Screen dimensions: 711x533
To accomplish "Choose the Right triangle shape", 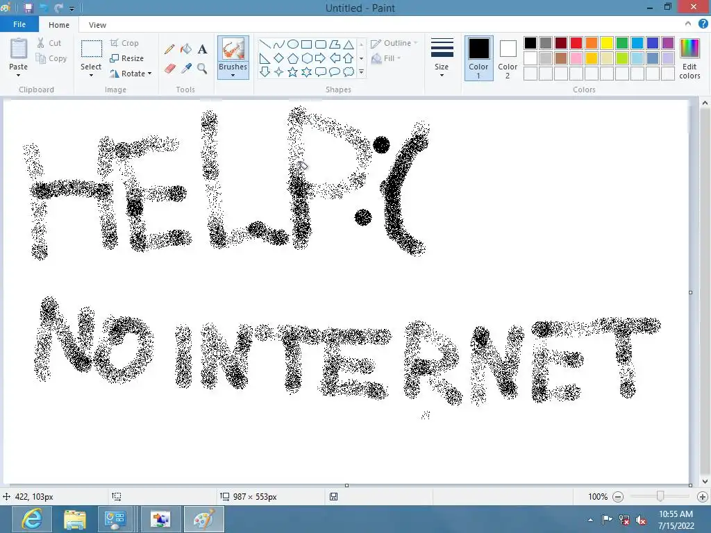I will tap(265, 58).
